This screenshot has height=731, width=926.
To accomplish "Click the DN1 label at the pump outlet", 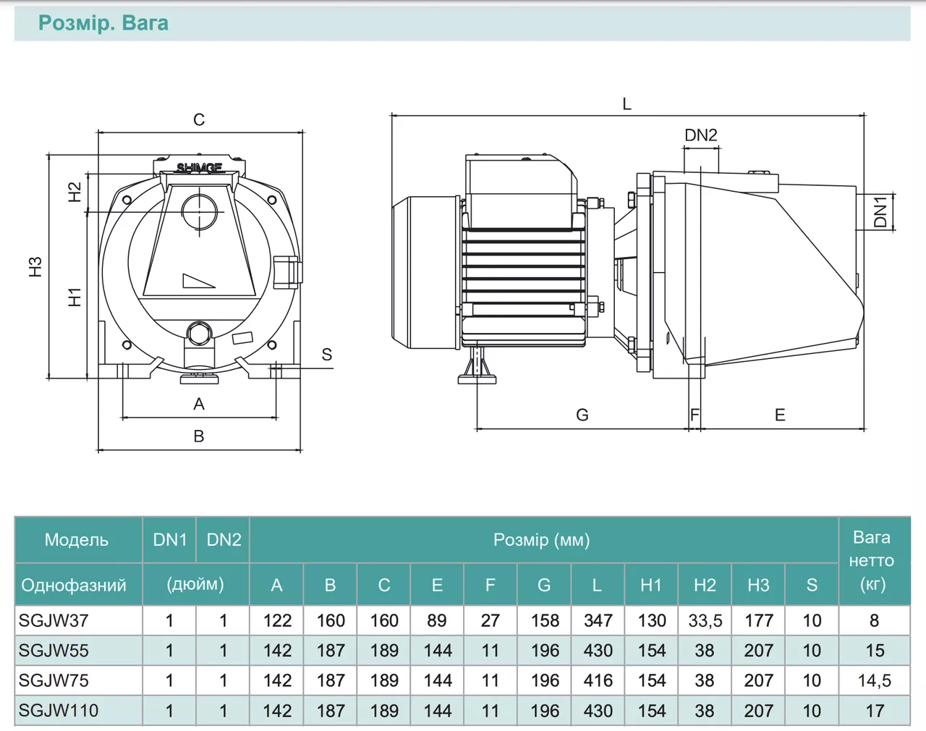I will pos(880,212).
